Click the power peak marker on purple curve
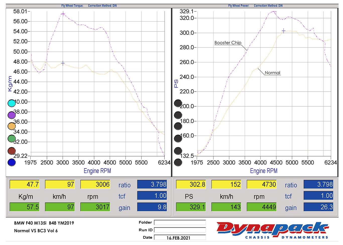 pyautogui.click(x=274, y=12)
